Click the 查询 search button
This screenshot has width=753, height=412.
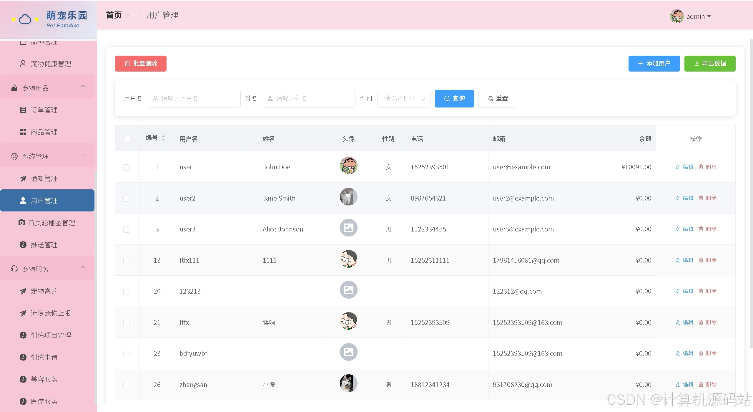pyautogui.click(x=454, y=99)
